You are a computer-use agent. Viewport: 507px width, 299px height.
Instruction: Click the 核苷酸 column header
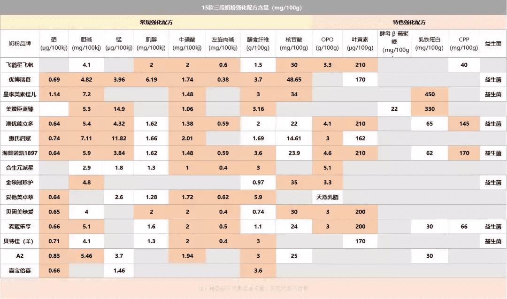(x=294, y=44)
